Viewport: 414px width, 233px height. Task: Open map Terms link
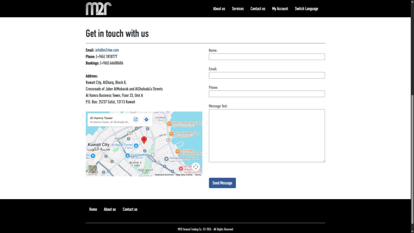(198, 175)
